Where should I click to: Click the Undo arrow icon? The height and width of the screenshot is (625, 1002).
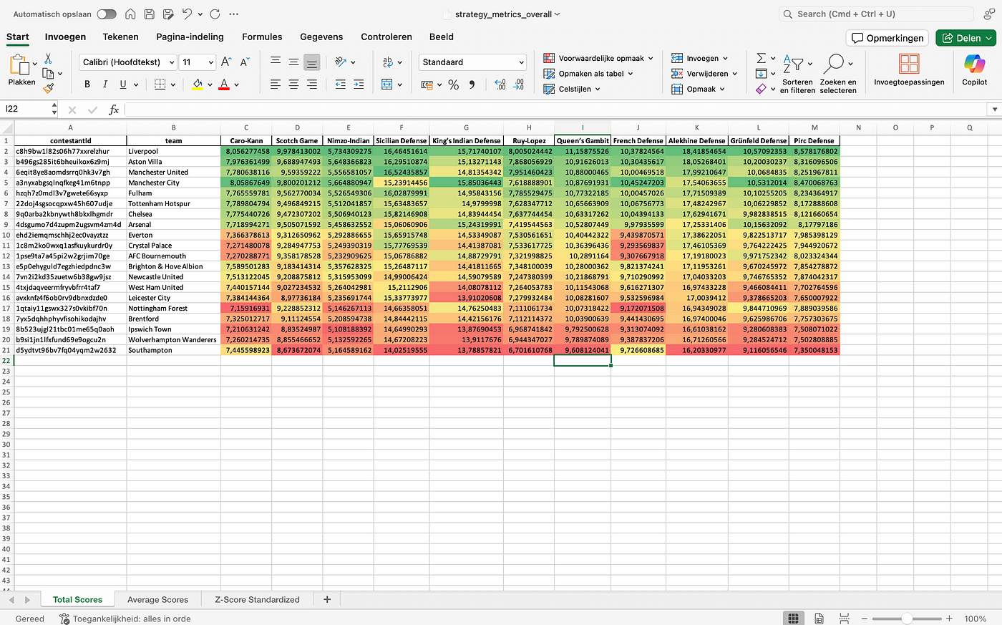[x=187, y=14]
